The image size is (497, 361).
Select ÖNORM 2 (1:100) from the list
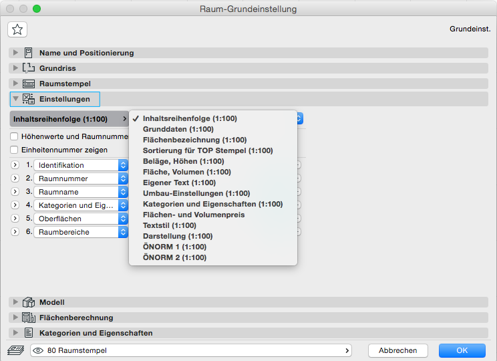click(x=174, y=257)
